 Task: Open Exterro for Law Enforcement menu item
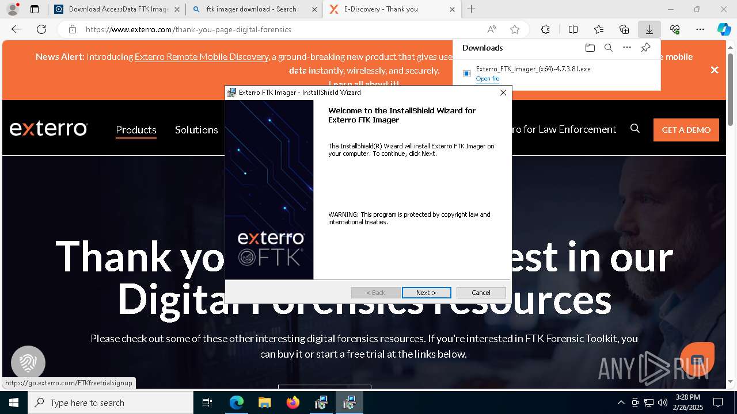click(x=564, y=129)
